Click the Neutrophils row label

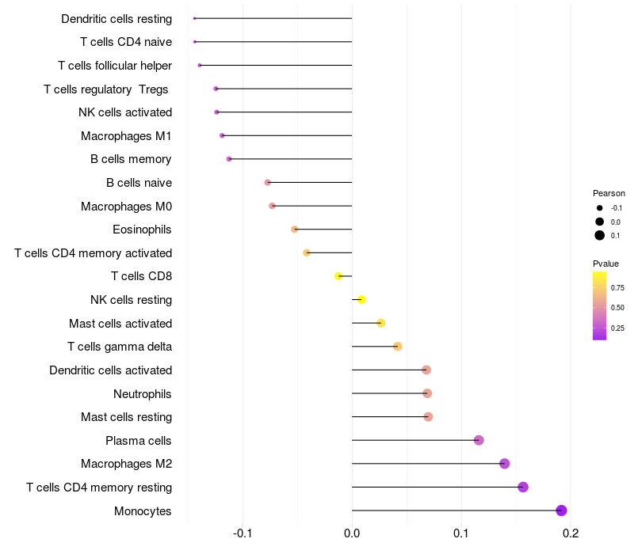pyautogui.click(x=143, y=393)
